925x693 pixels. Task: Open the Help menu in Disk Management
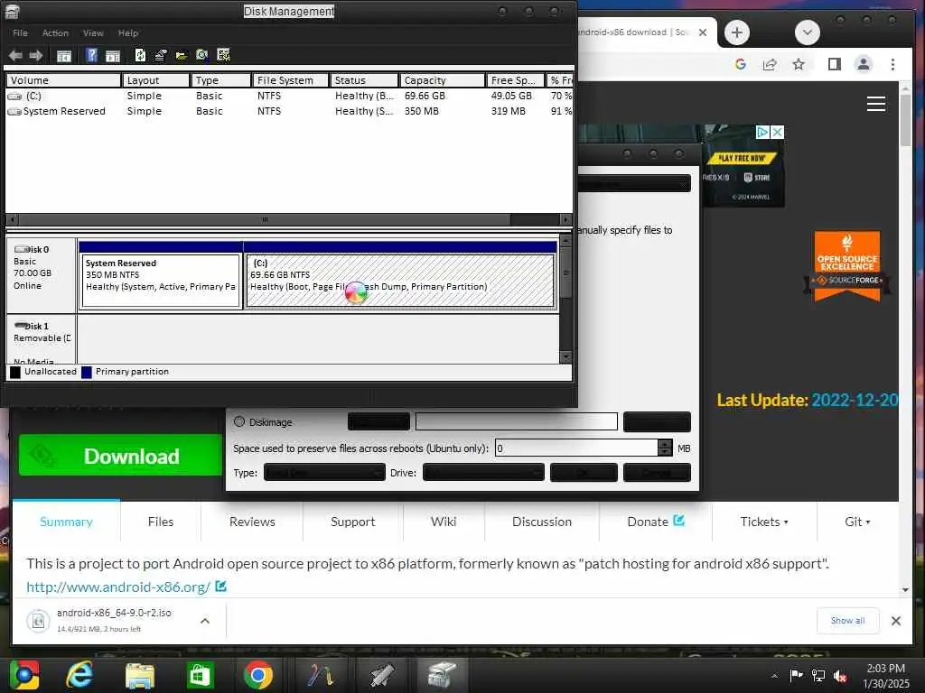pos(128,33)
